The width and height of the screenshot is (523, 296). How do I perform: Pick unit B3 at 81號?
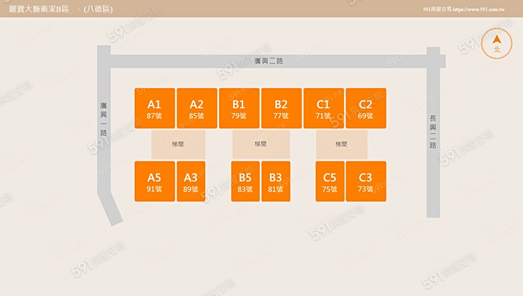(x=275, y=182)
